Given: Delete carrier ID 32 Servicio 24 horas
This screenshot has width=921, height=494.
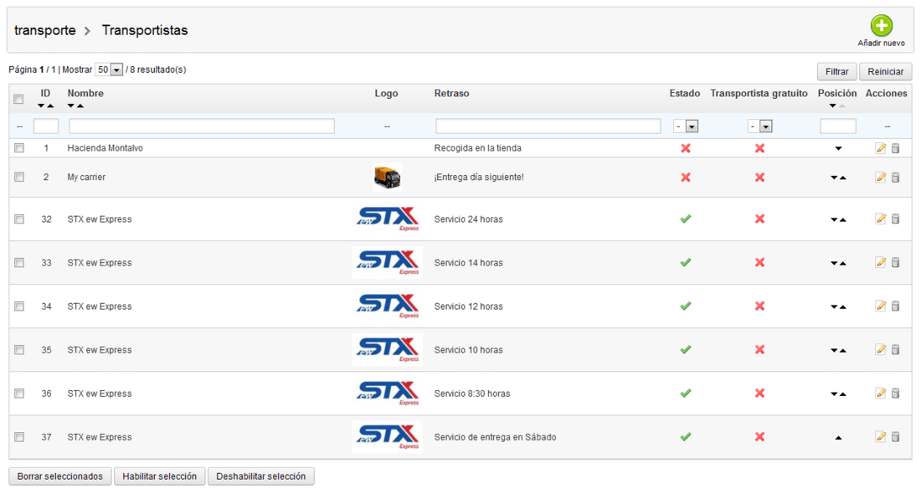Looking at the screenshot, I should (895, 219).
